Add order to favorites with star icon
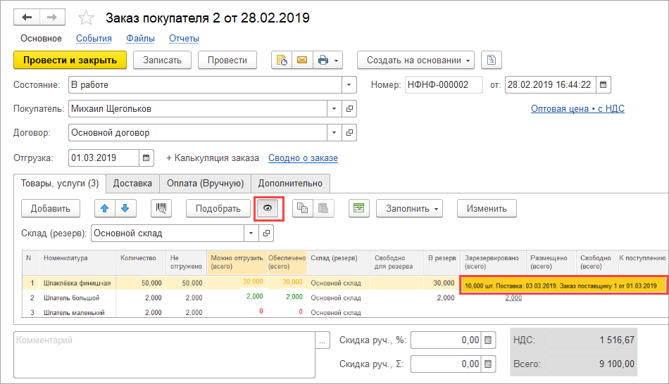669x384 pixels. point(86,18)
